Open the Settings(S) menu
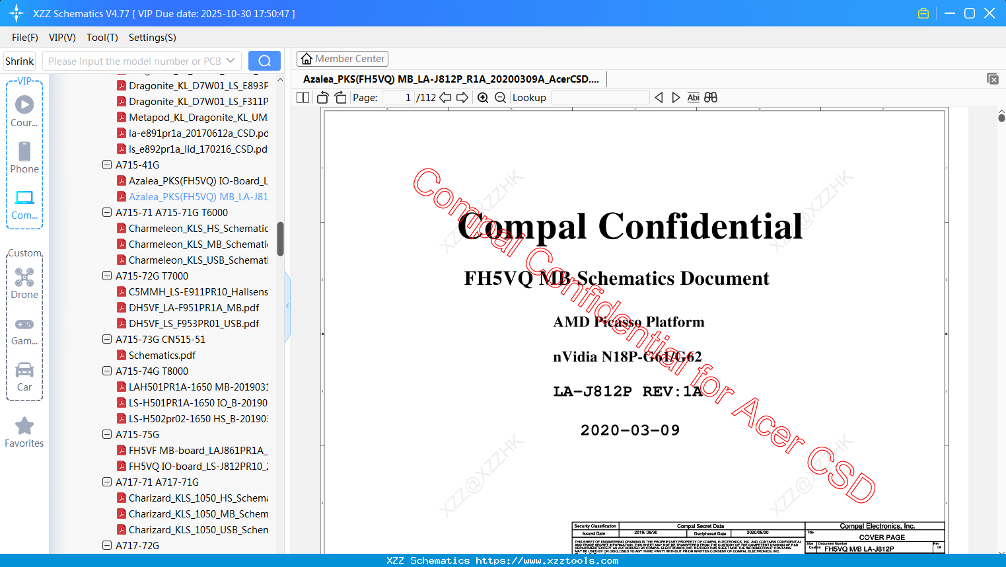Image resolution: width=1006 pixels, height=567 pixels. pyautogui.click(x=153, y=38)
